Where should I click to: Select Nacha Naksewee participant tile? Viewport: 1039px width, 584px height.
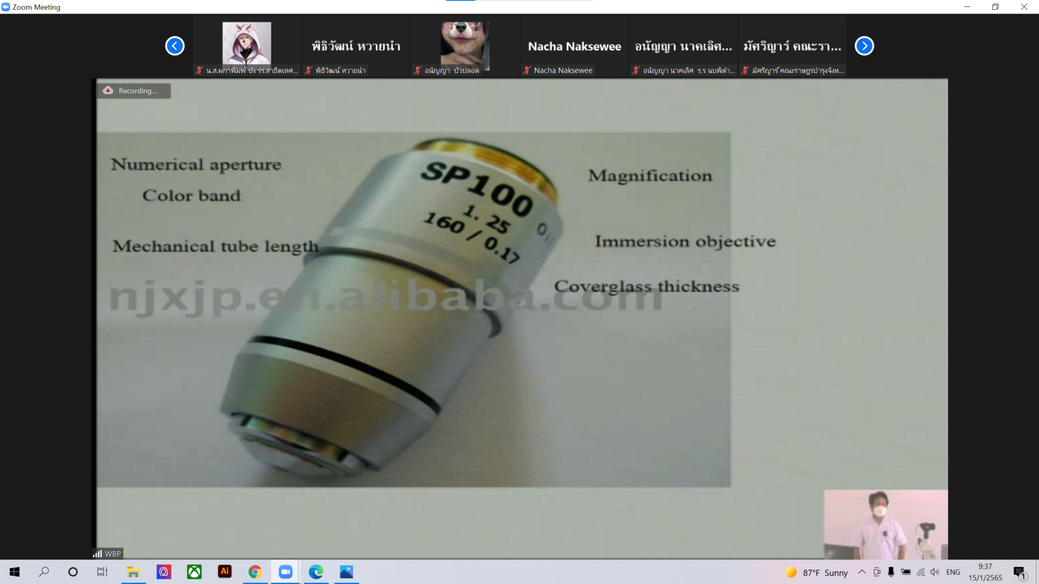(x=574, y=47)
